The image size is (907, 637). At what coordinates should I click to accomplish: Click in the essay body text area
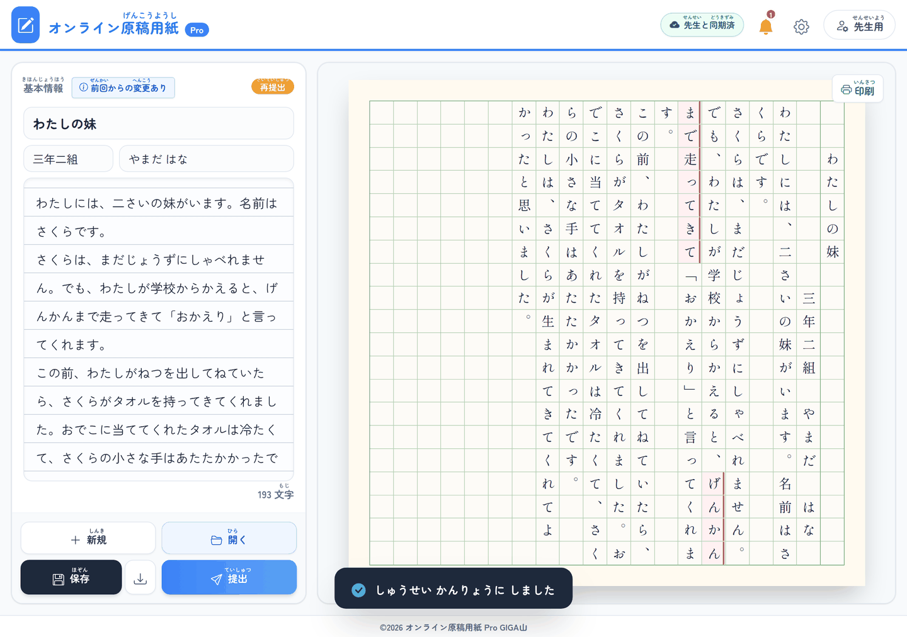pos(159,330)
